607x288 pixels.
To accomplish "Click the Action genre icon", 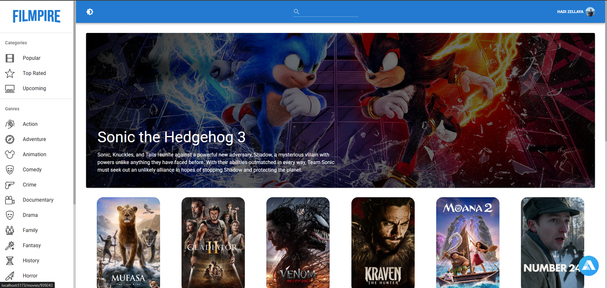I will (x=10, y=124).
